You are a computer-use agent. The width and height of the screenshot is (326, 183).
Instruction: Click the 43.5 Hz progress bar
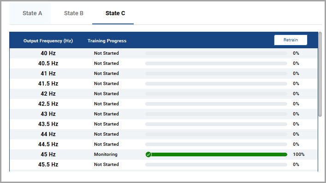coord(216,124)
